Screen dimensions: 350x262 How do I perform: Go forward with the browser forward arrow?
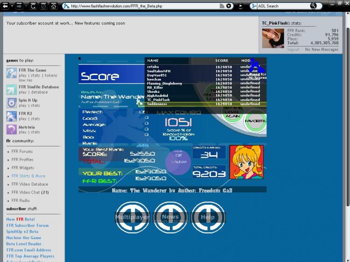click(19, 6)
